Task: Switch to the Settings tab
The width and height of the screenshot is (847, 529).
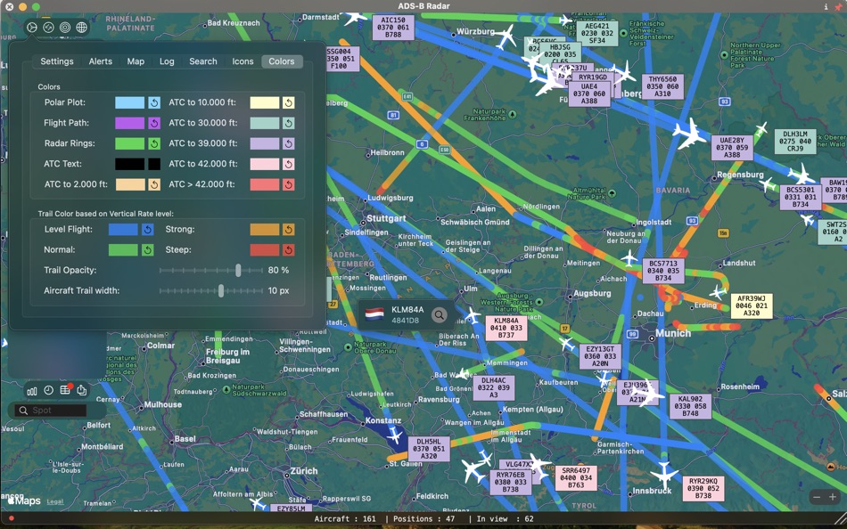Action: [x=57, y=61]
